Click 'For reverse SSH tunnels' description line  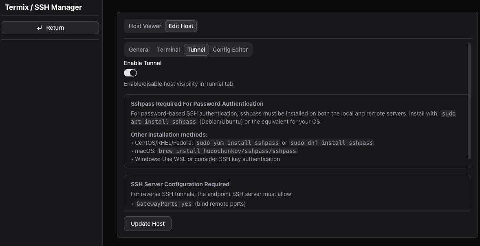211,194
